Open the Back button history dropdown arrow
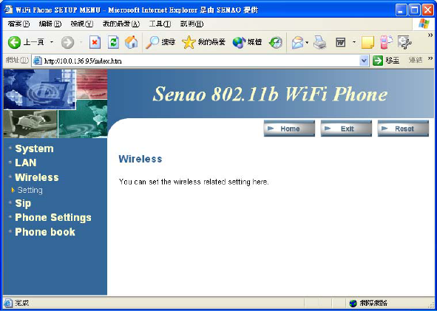This screenshot has height=311, width=437. point(52,43)
